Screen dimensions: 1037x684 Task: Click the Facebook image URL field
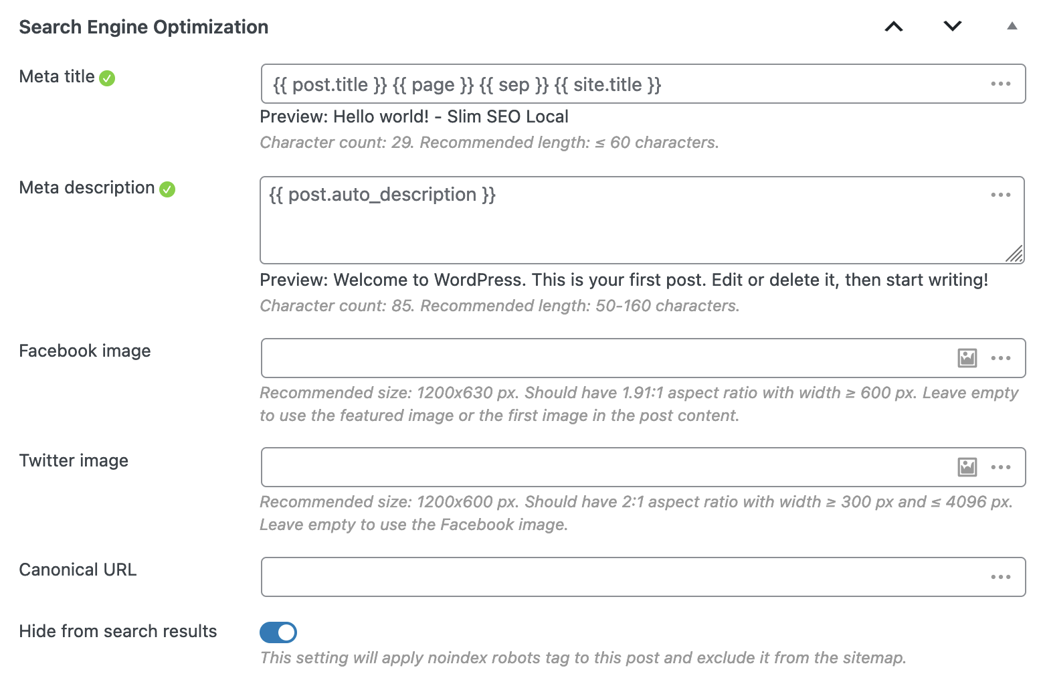click(x=605, y=358)
